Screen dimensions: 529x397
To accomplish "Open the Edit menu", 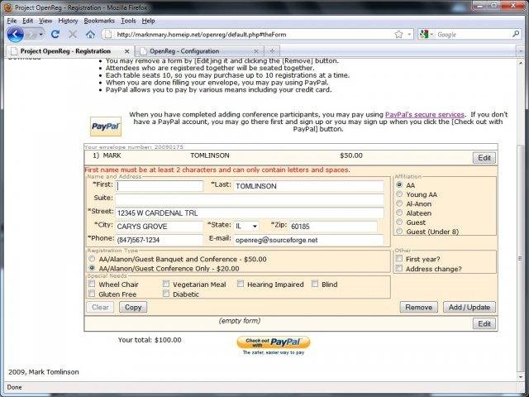I will pos(27,21).
